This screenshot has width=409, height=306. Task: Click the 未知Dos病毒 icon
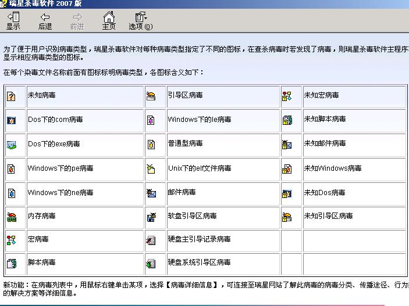coord(287,193)
